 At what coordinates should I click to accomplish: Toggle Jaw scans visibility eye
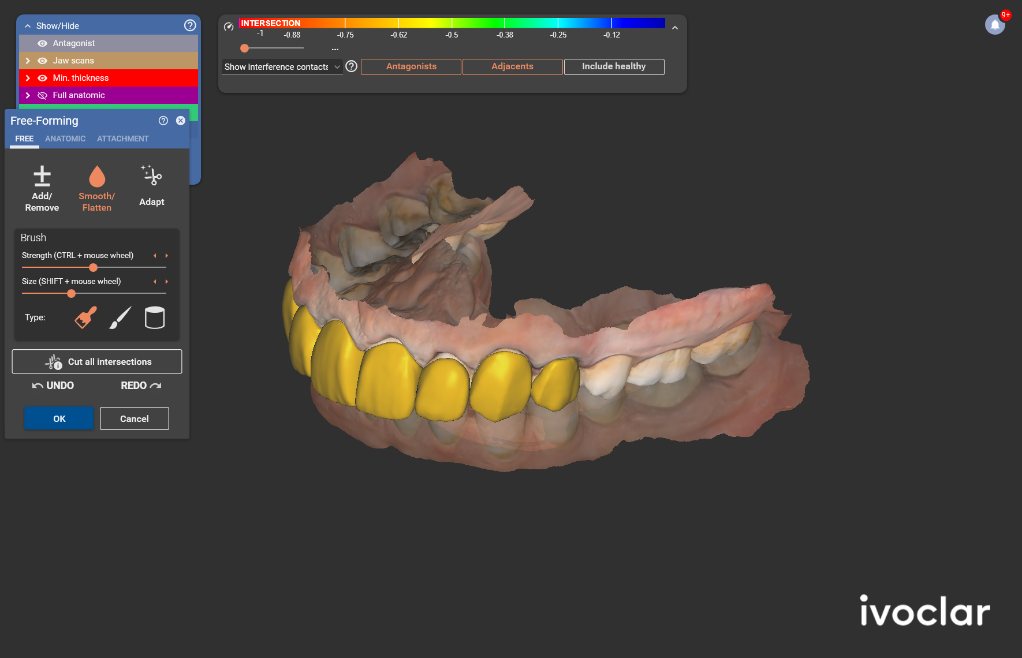point(42,61)
